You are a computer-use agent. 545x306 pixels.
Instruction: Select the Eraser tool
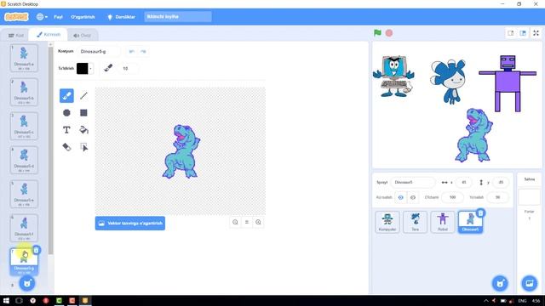pyautogui.click(x=66, y=147)
